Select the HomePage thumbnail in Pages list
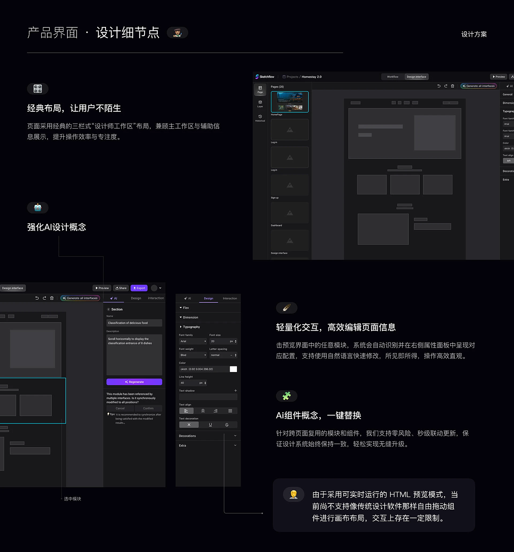The height and width of the screenshot is (552, 514). [x=290, y=102]
